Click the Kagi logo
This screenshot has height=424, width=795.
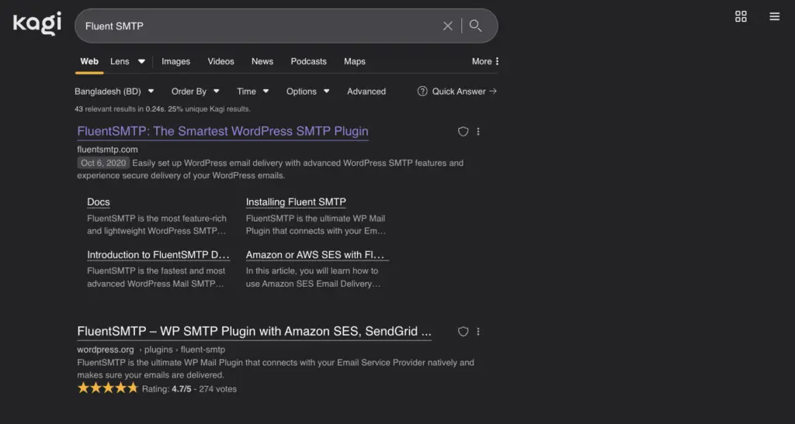point(37,23)
